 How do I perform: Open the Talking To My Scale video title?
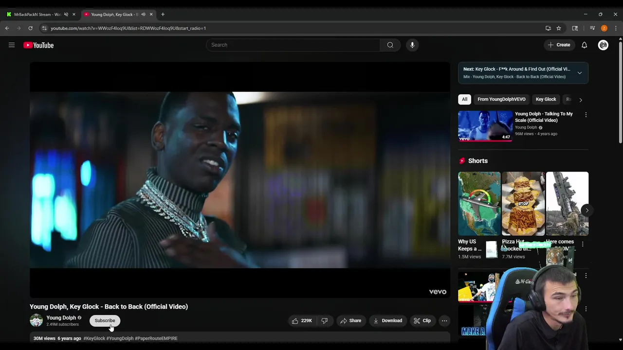[544, 117]
